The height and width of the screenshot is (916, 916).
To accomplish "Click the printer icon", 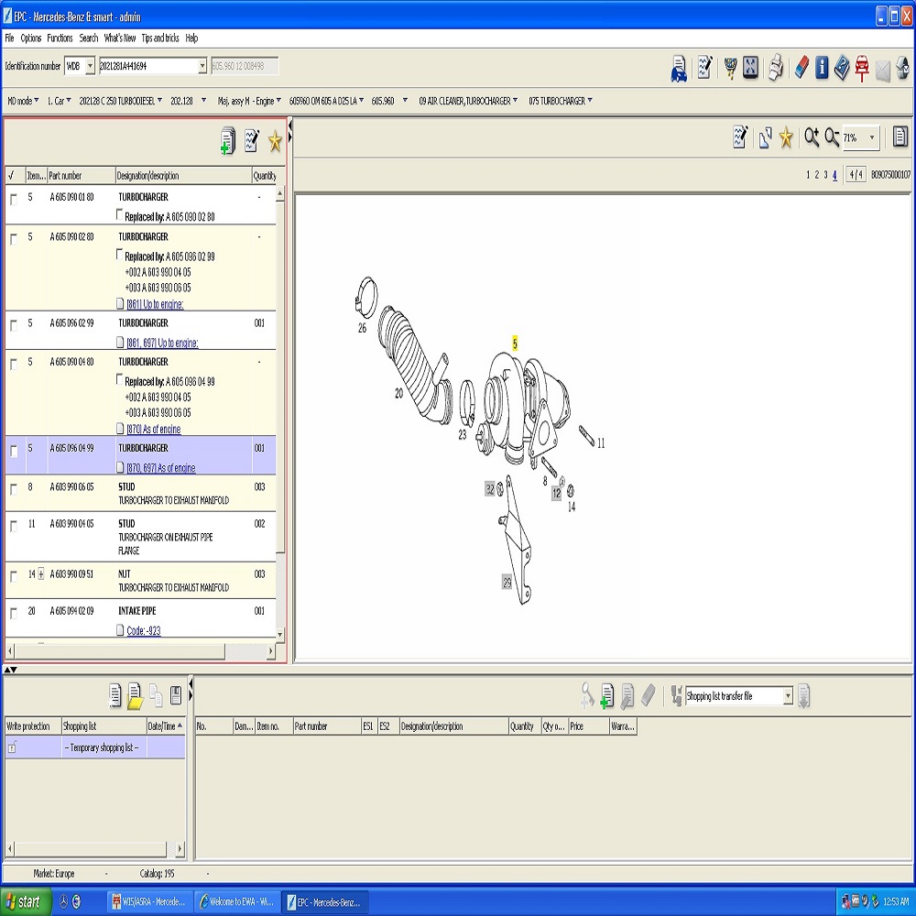I will 775,68.
